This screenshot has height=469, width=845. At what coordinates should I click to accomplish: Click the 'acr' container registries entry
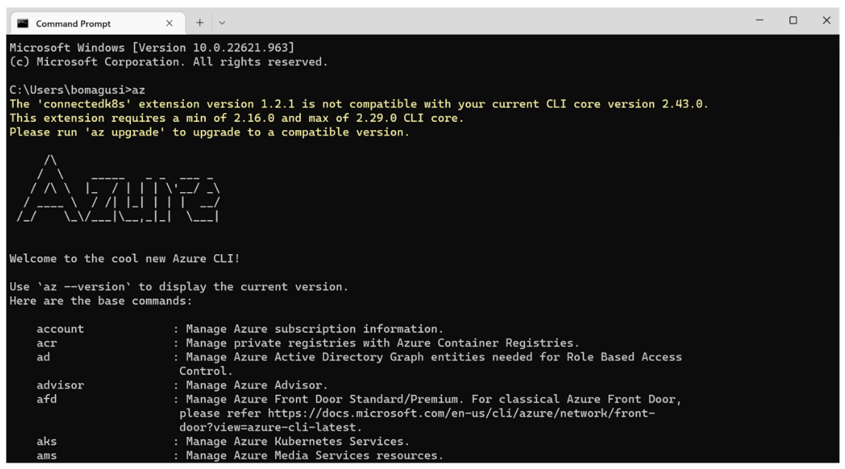pyautogui.click(x=46, y=343)
